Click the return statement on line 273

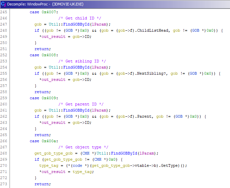pos(43,184)
